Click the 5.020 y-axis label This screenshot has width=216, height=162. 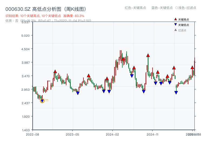tap(25, 36)
